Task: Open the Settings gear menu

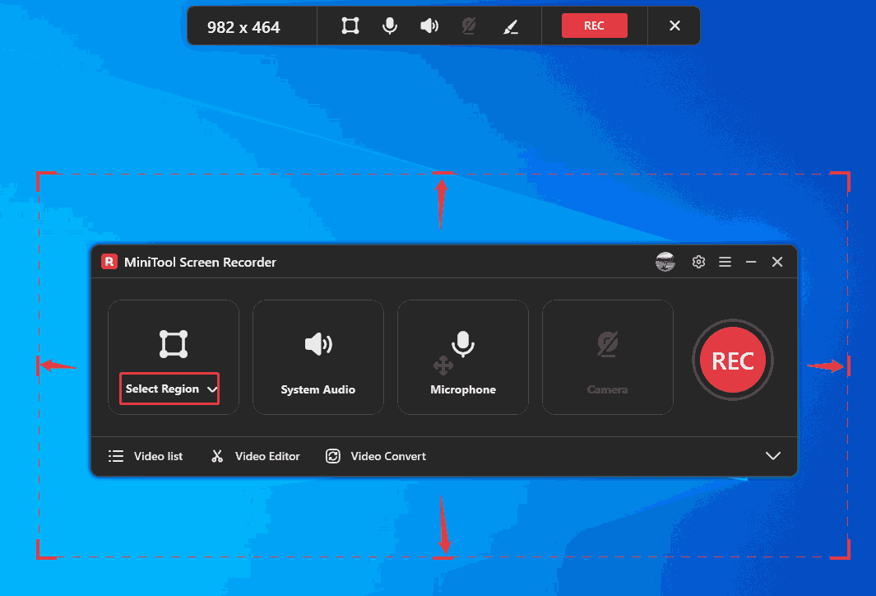Action: 698,262
